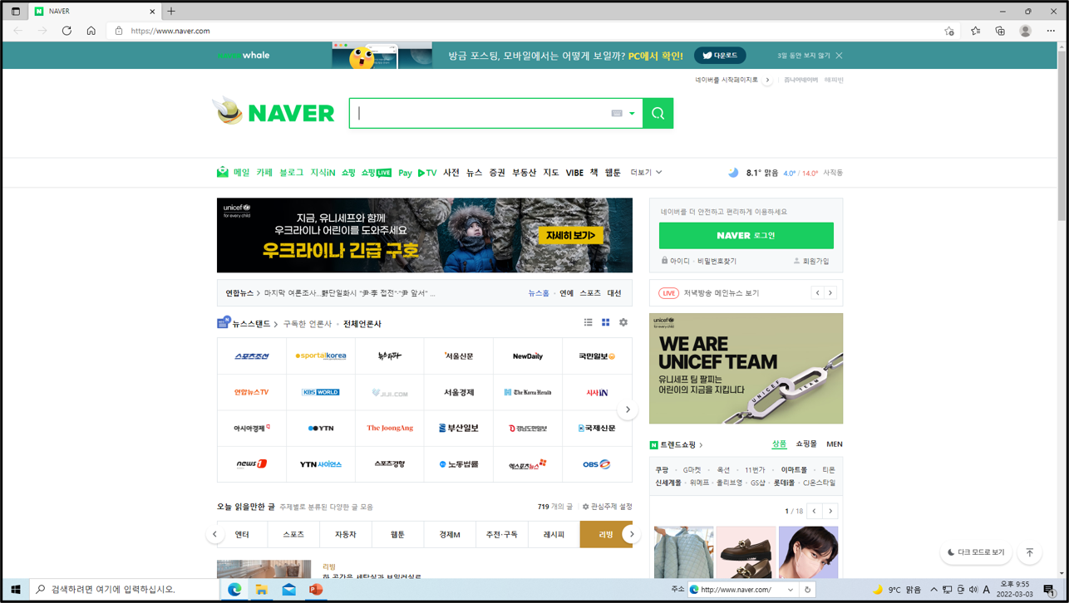Toggle 다크 모드로 보기 dark mode
This screenshot has width=1069, height=603.
tap(977, 552)
